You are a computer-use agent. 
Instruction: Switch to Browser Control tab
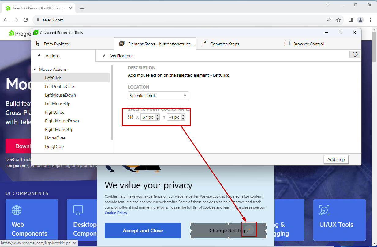click(304, 44)
